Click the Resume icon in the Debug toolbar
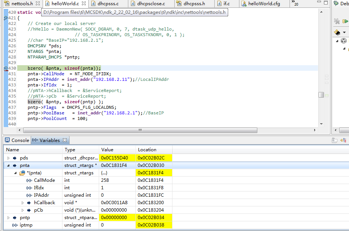Viewport: 349px width, 231px height. click(345, 21)
